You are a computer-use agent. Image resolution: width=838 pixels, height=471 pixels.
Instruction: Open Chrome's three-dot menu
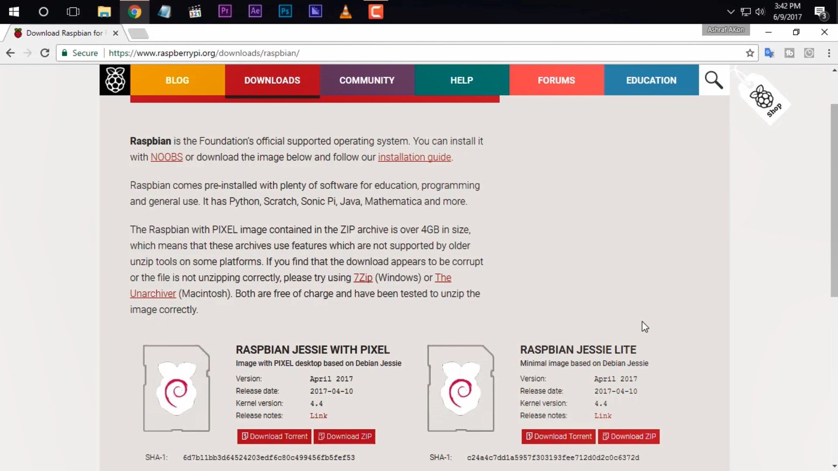[828, 53]
